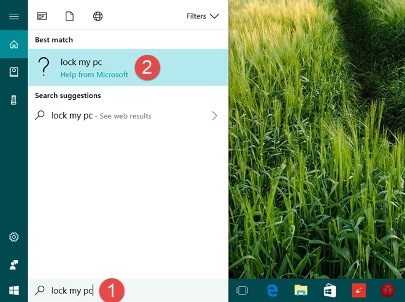Click the question mark help icon
The width and height of the screenshot is (405, 302).
(x=44, y=67)
